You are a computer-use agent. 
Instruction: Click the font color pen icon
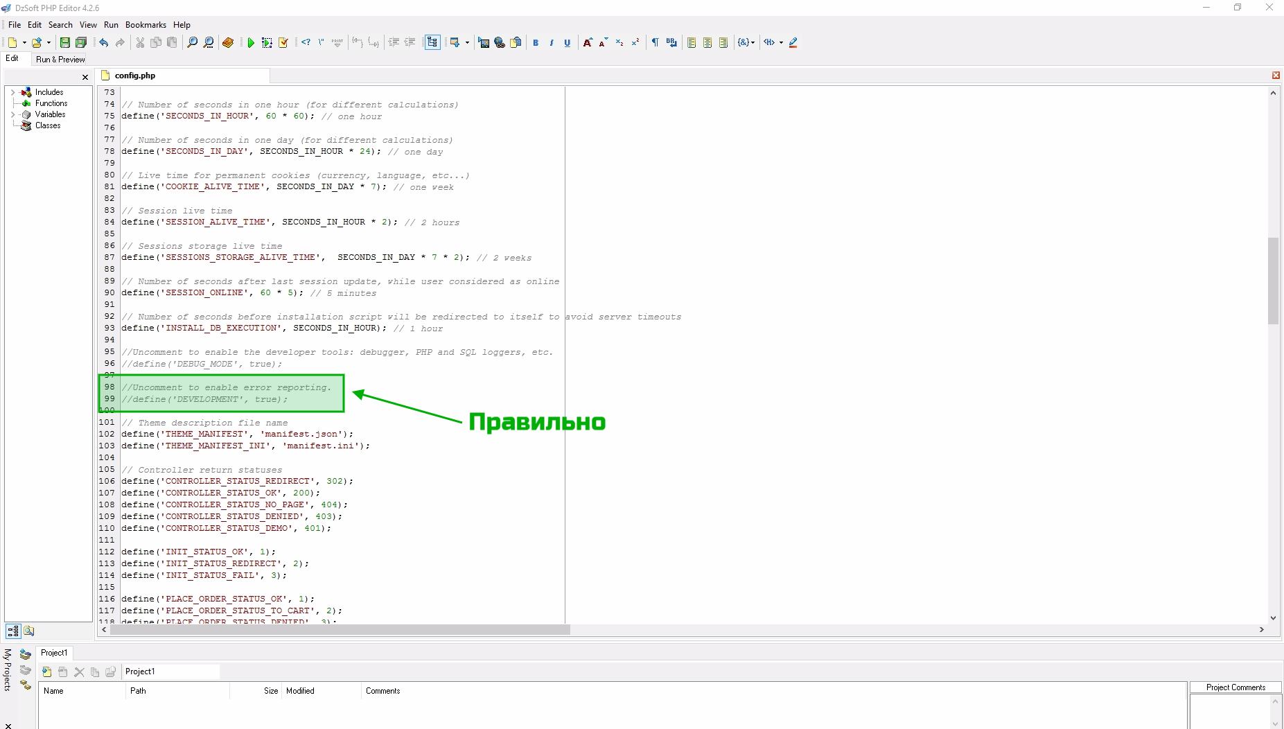point(793,42)
